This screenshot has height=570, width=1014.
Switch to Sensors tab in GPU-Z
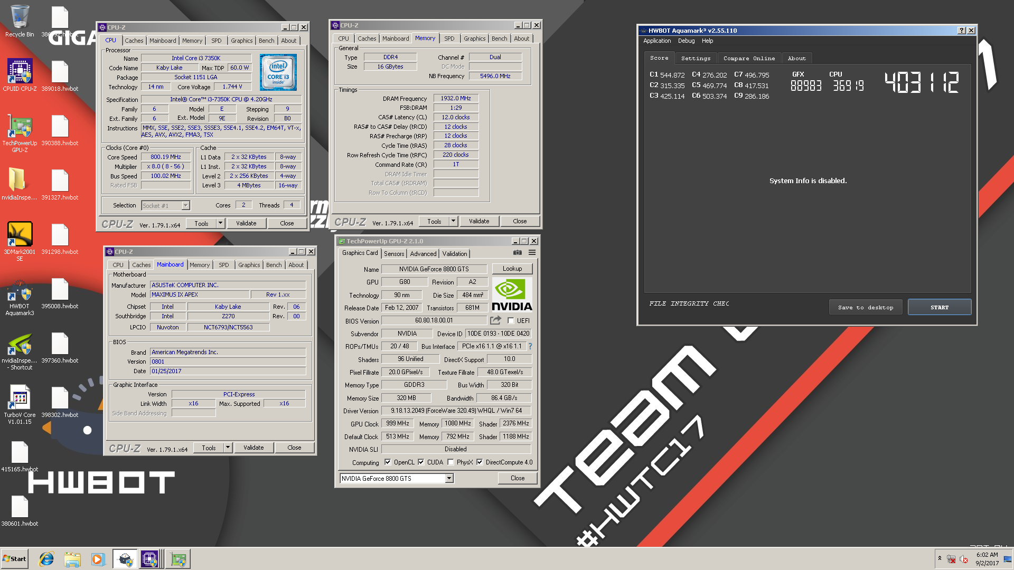(394, 254)
